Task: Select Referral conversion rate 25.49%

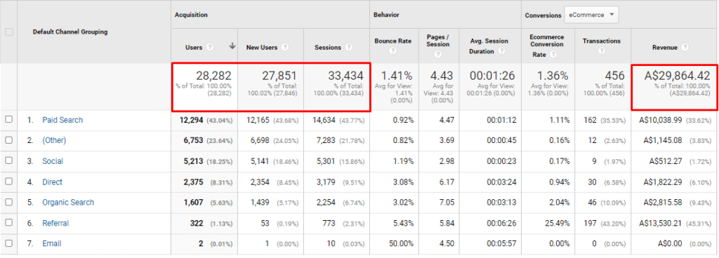Action: pyautogui.click(x=557, y=223)
